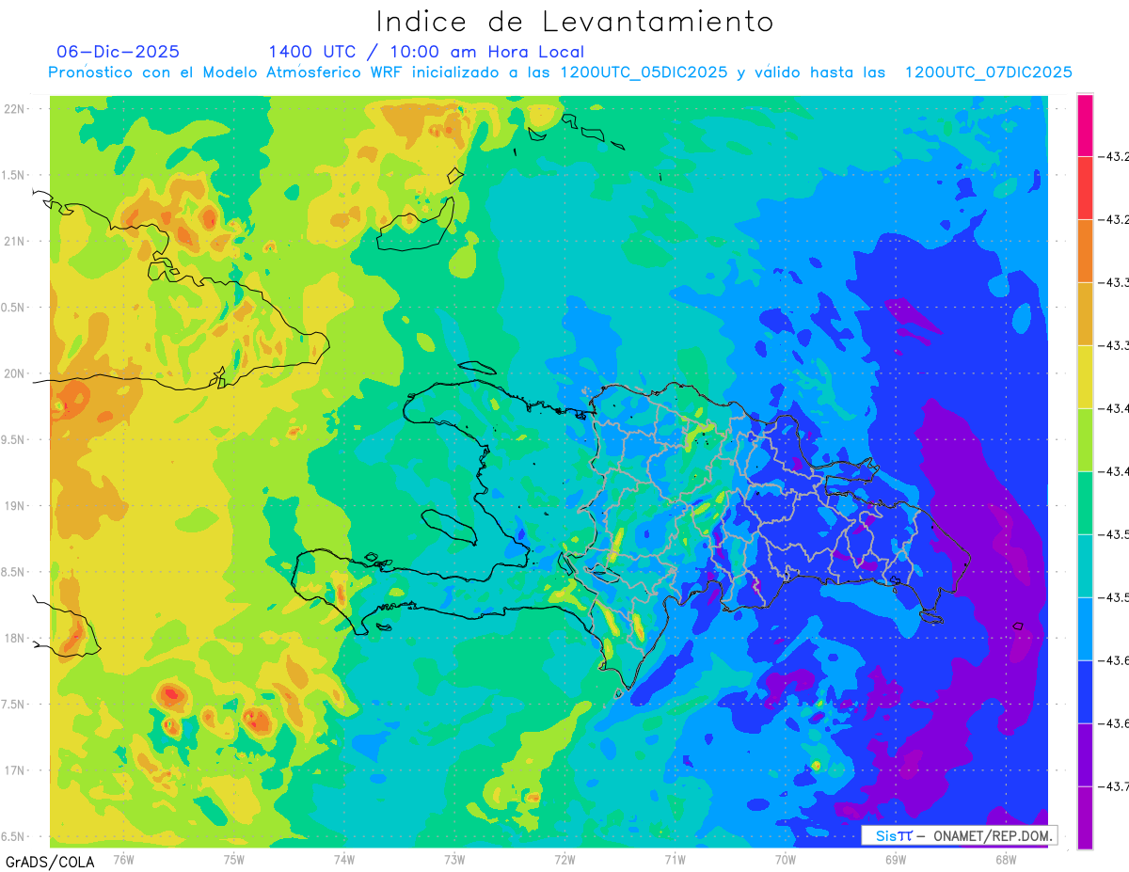Click the "Pronostico con el Modelo Atmosferico WRF" line
1129x872 pixels.
[x=560, y=72]
